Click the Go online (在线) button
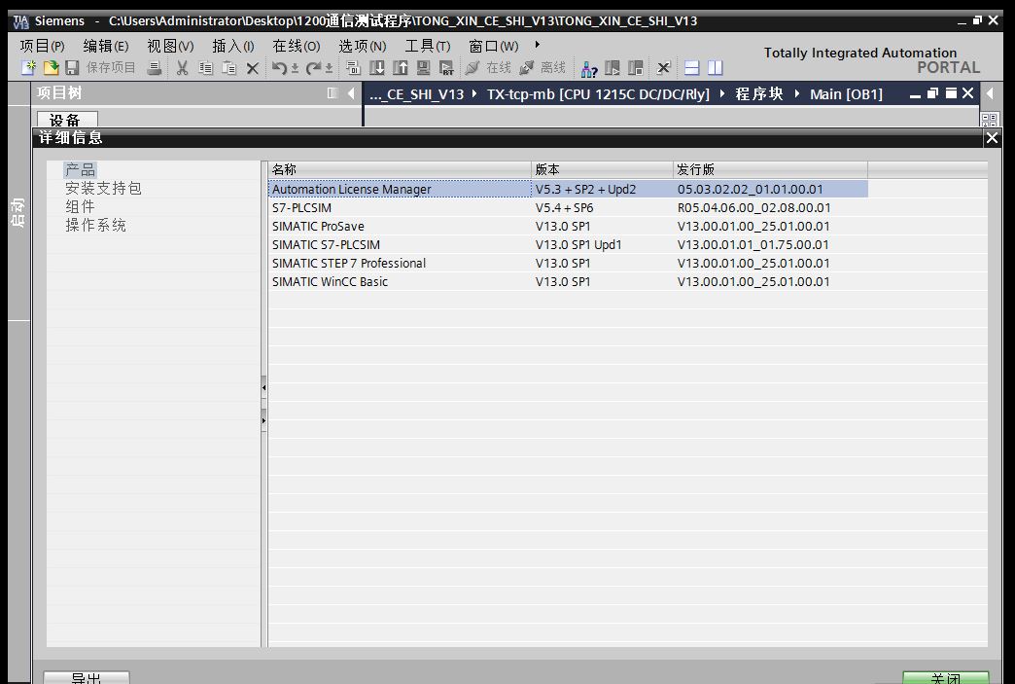The height and width of the screenshot is (684, 1015). (x=489, y=67)
